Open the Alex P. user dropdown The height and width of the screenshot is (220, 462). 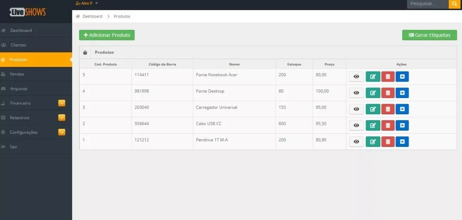[87, 3]
